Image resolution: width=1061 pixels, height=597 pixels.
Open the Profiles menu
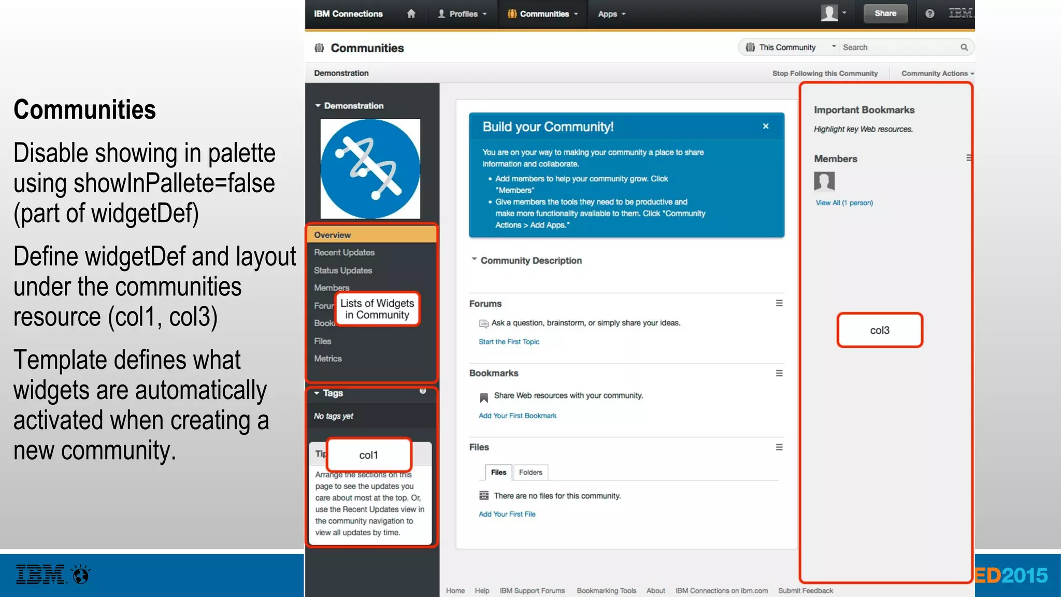coord(462,14)
